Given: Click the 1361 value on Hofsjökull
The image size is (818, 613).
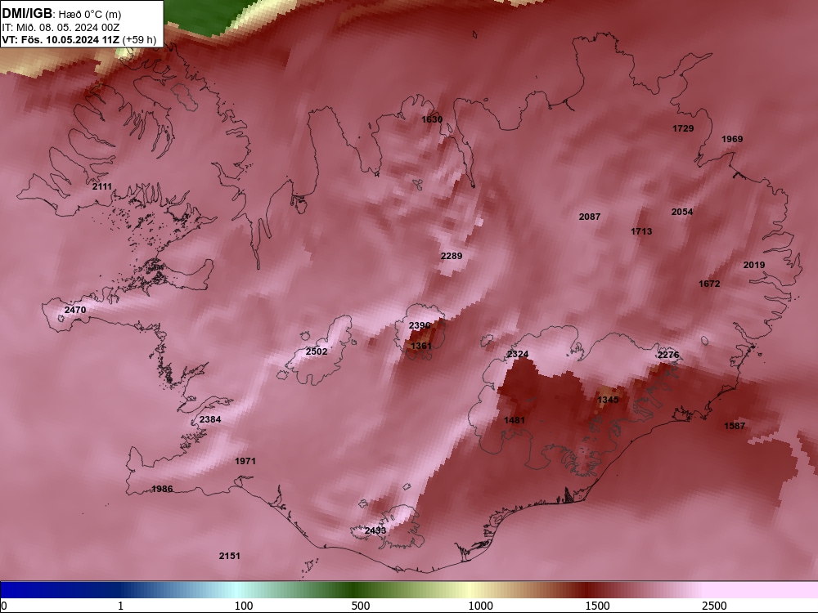Looking at the screenshot, I should tap(421, 346).
